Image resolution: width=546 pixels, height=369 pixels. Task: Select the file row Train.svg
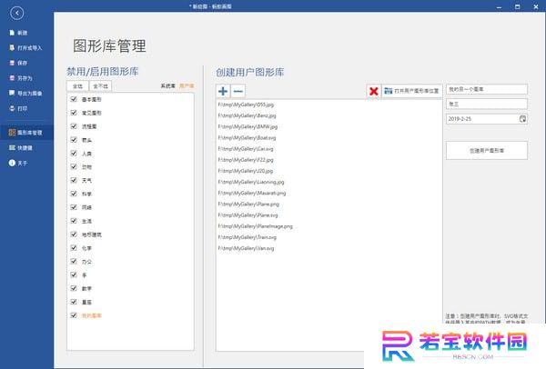click(x=329, y=237)
